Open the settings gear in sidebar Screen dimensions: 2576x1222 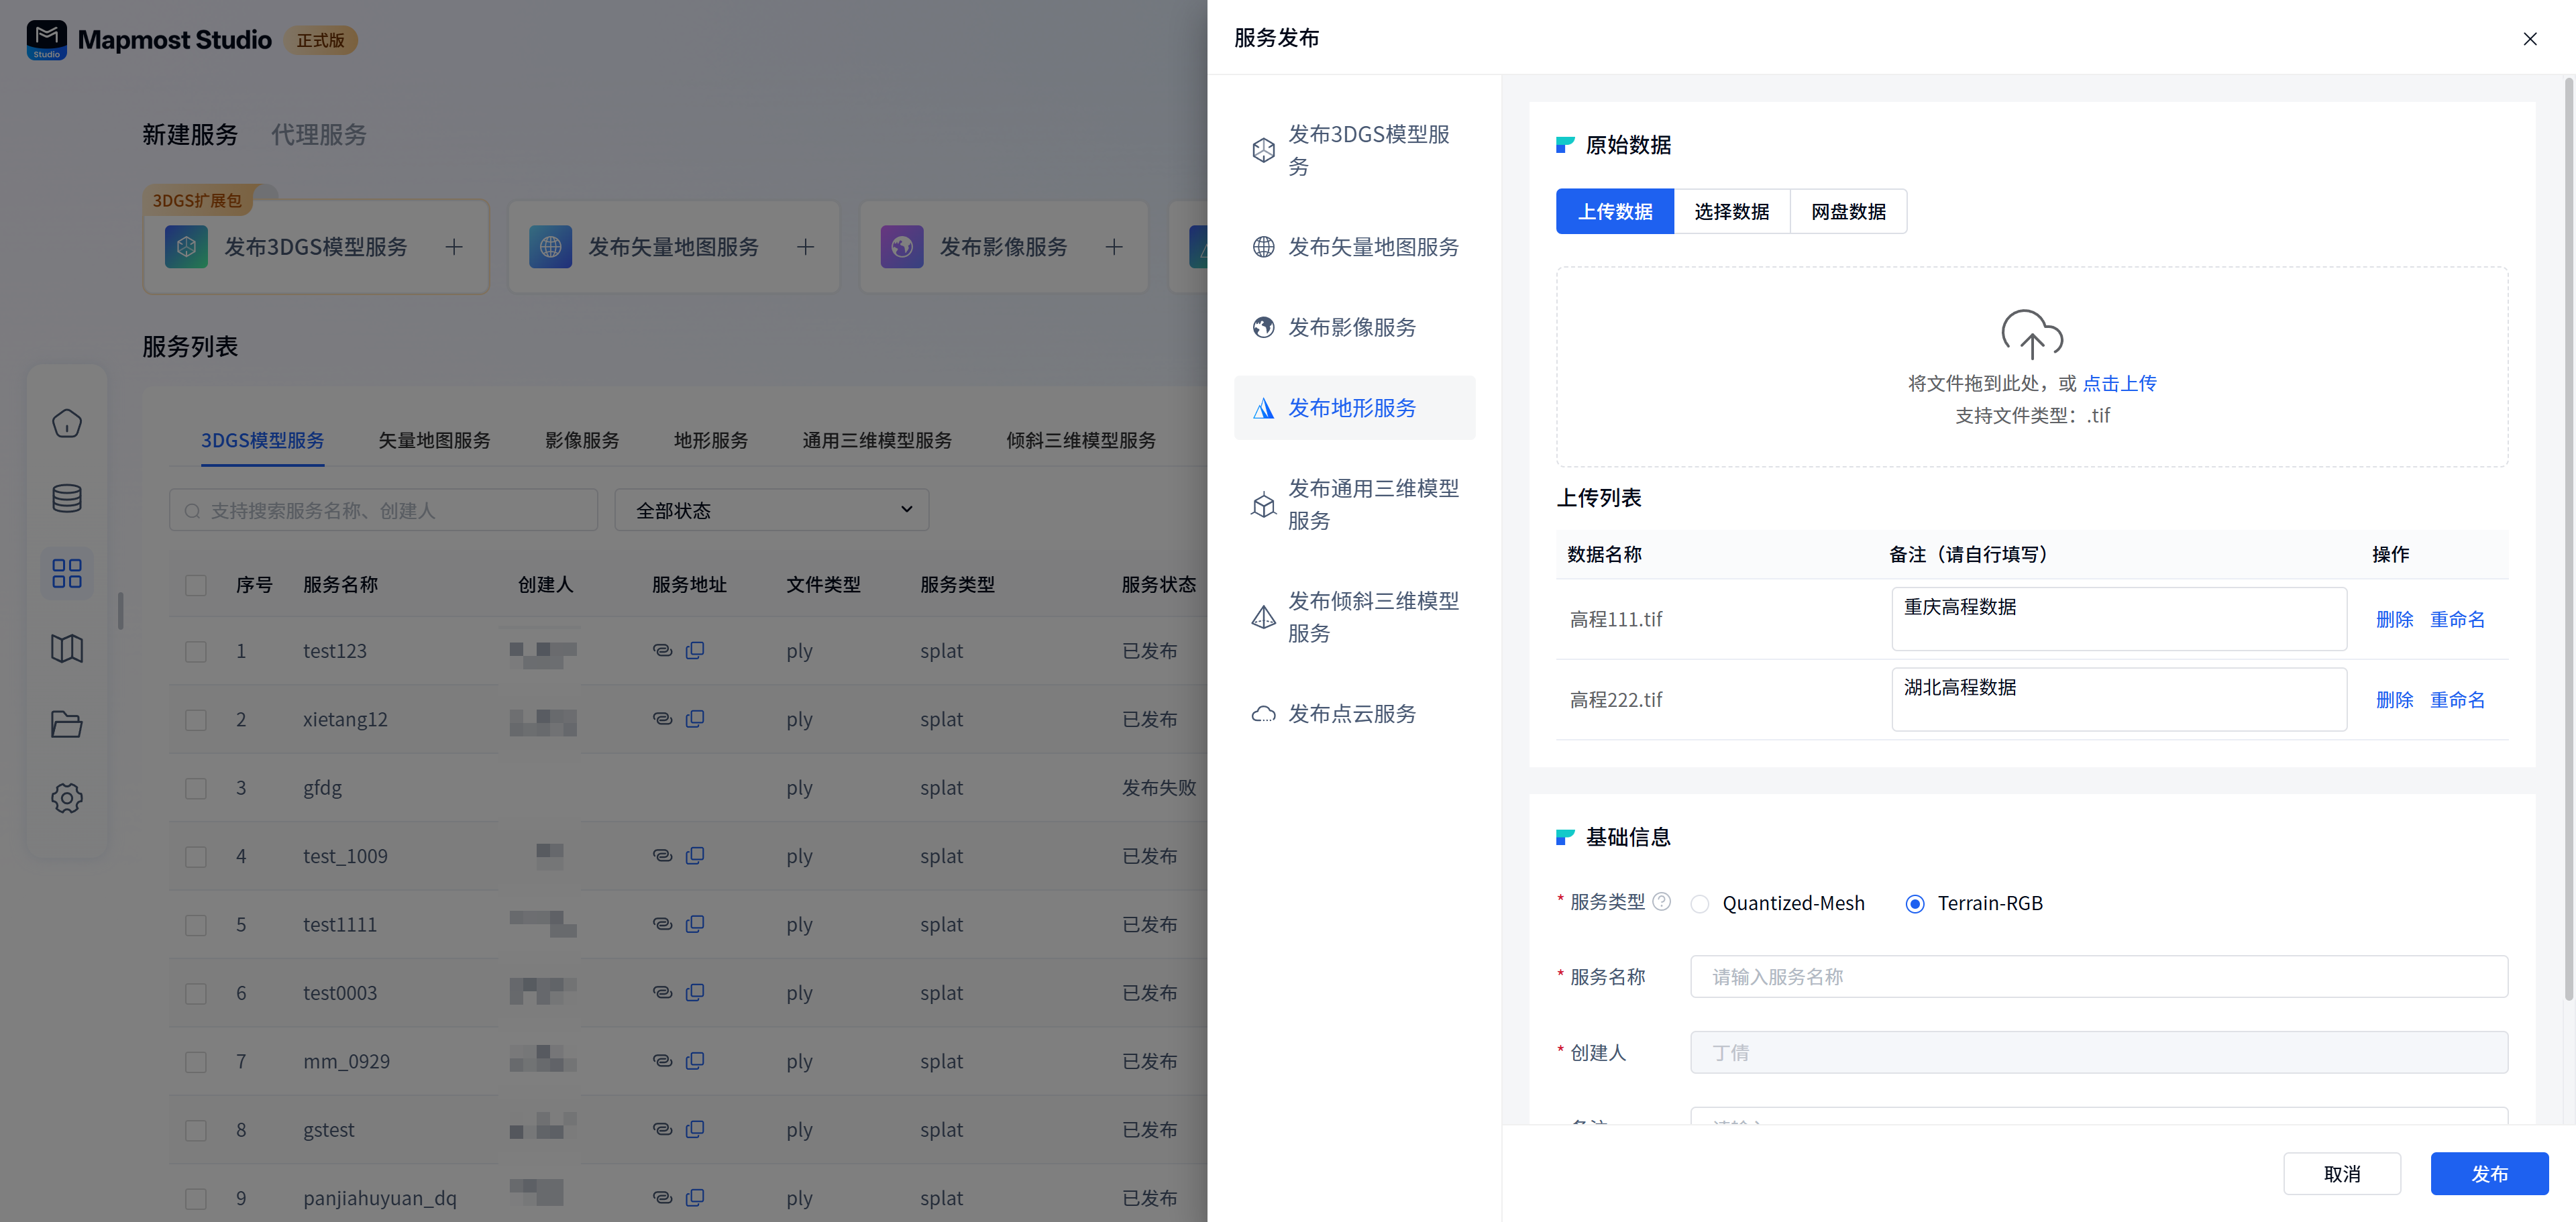(67, 798)
